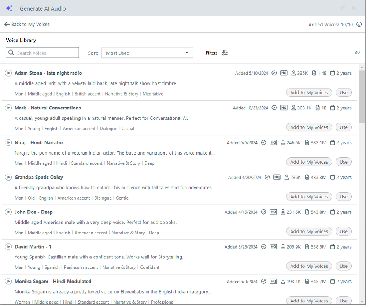Go back to My Voices

pyautogui.click(x=27, y=25)
